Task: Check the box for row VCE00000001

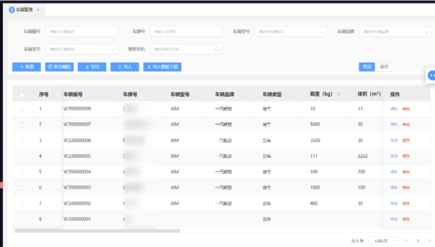Action: 22,219
